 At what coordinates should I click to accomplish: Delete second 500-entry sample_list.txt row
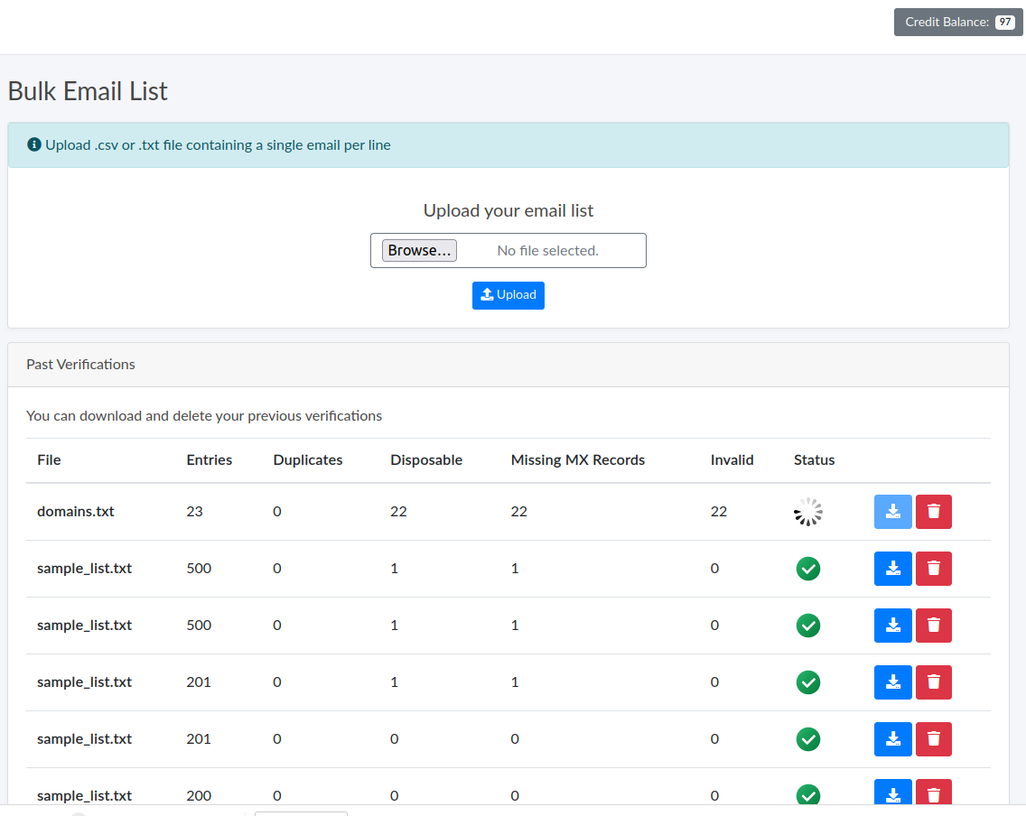(933, 625)
